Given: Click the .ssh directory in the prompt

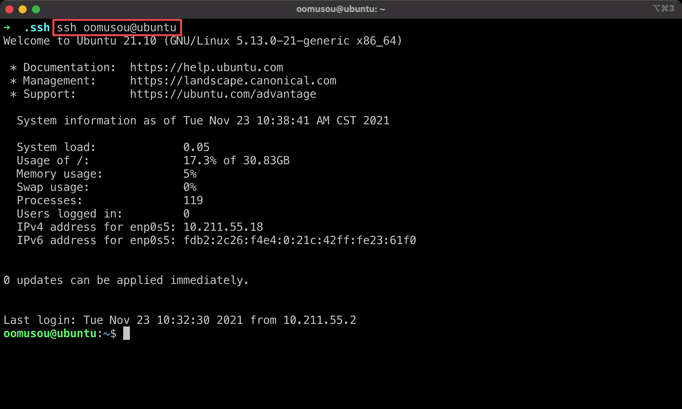Looking at the screenshot, I should 37,28.
